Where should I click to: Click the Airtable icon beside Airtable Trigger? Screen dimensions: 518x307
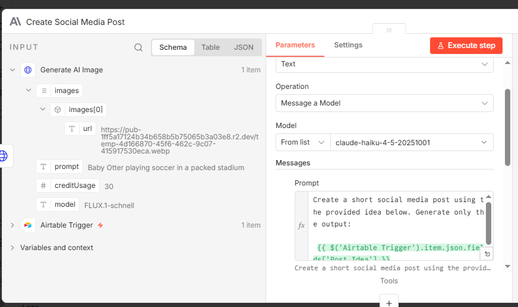pyautogui.click(x=28, y=225)
